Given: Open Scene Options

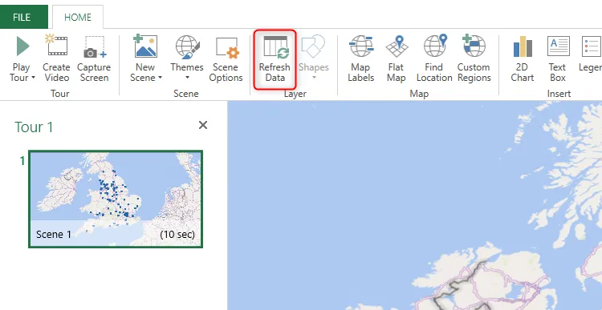Looking at the screenshot, I should pos(226,58).
